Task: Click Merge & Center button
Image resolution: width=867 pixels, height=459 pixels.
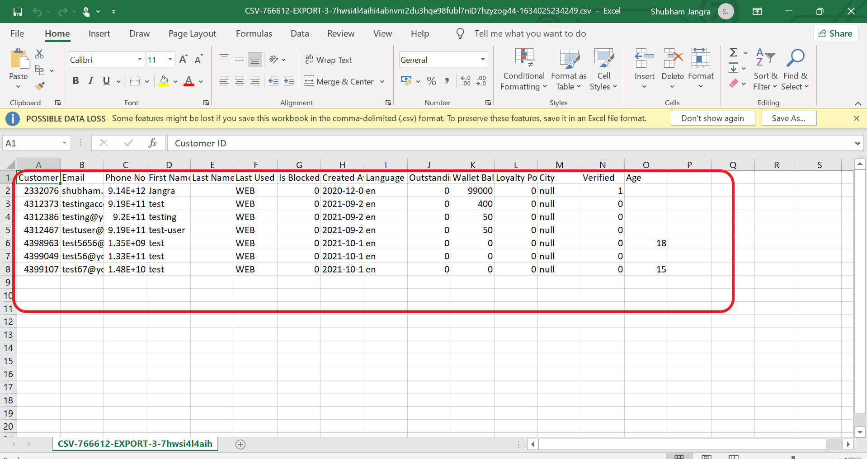Action: click(339, 81)
